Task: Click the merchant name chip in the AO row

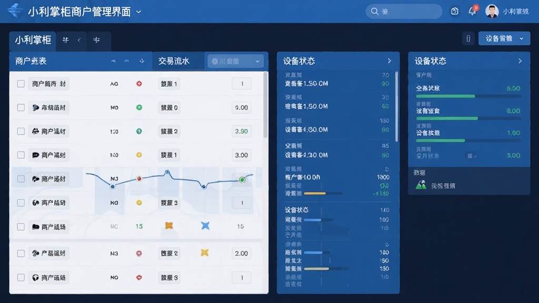Action: coord(48,84)
